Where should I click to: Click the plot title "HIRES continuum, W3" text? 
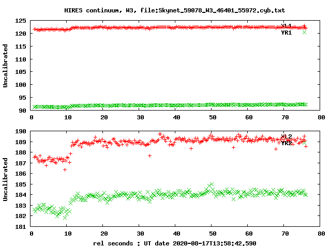pyautogui.click(x=99, y=10)
